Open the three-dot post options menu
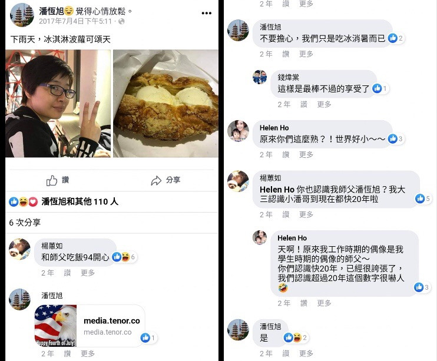 pos(206,13)
